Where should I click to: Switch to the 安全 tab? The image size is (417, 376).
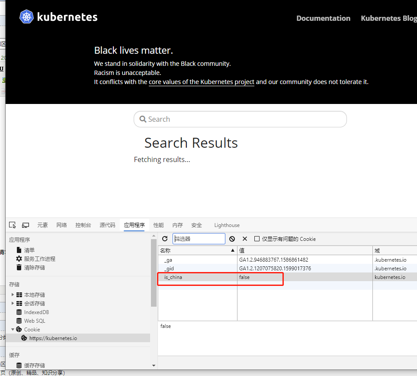(x=196, y=225)
